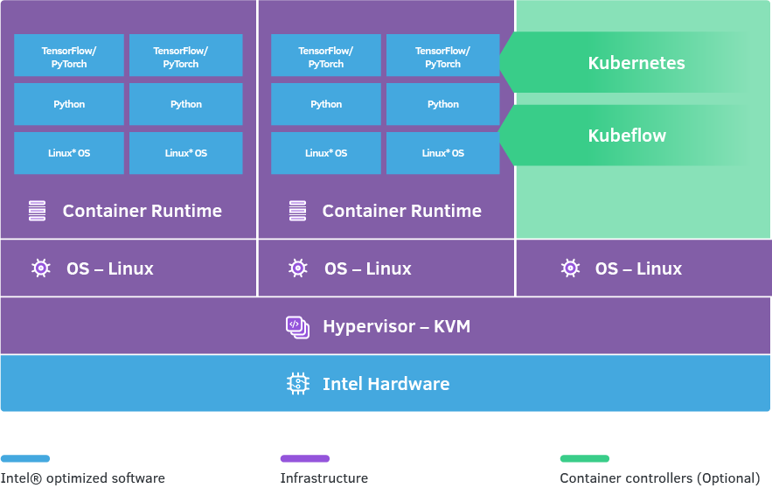The width and height of the screenshot is (772, 488).
Task: Click the 'Container controllers (Optional)' legend text
Action: click(660, 478)
